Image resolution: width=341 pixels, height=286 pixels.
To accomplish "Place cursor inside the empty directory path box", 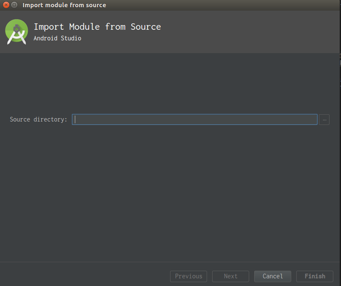I will [x=194, y=119].
